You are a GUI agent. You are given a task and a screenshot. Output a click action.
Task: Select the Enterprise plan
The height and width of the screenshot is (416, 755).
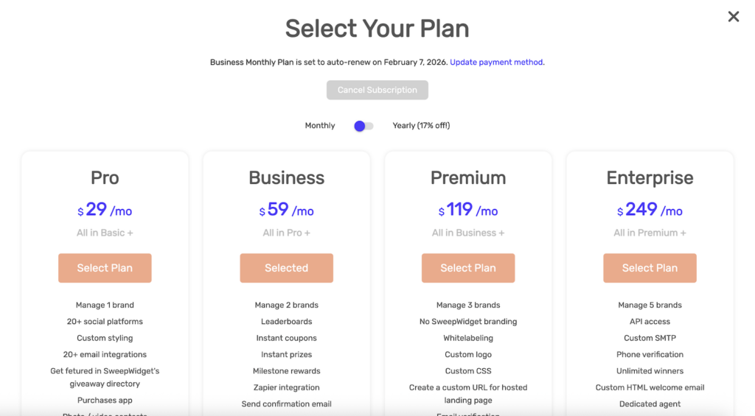(x=650, y=268)
